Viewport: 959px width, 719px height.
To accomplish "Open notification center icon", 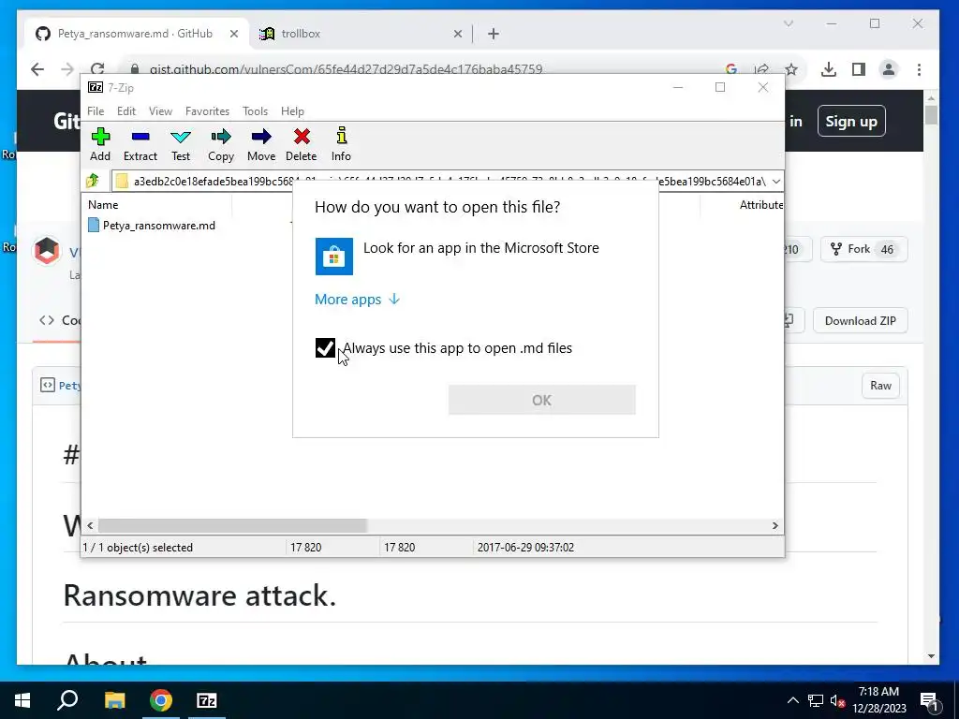I will coord(929,700).
